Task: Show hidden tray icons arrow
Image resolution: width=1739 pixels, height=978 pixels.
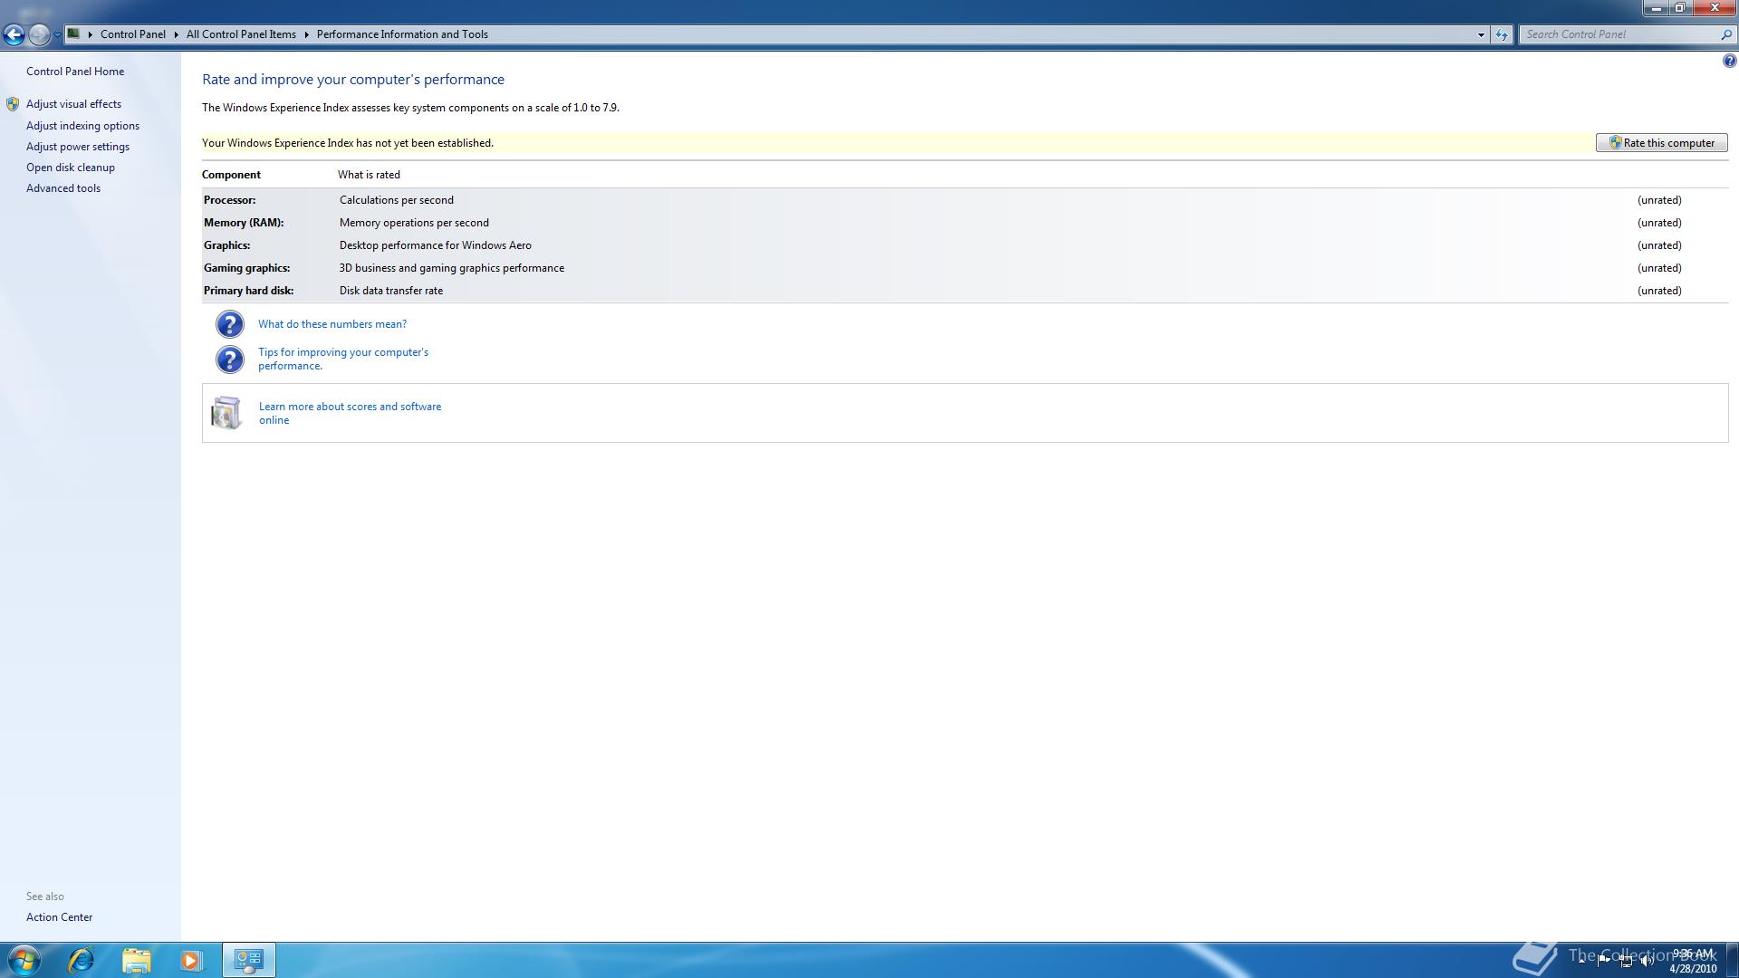Action: point(1582,961)
